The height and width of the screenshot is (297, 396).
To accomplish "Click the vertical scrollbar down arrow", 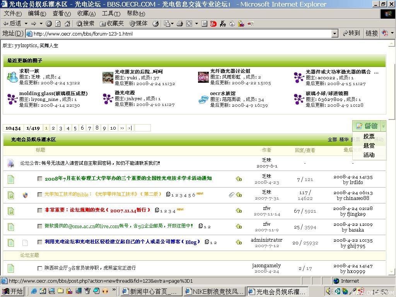I will click(x=391, y=272).
